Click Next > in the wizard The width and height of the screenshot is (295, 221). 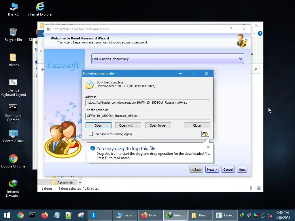tap(212, 169)
